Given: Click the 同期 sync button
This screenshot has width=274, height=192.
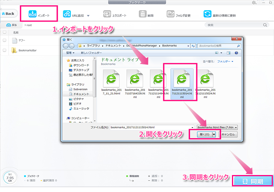Looking at the screenshot, I should [x=252, y=181].
